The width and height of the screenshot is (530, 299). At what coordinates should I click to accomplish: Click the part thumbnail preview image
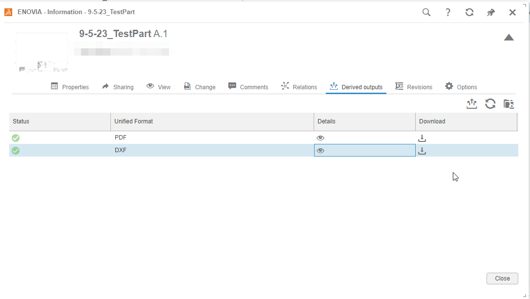[x=42, y=52]
